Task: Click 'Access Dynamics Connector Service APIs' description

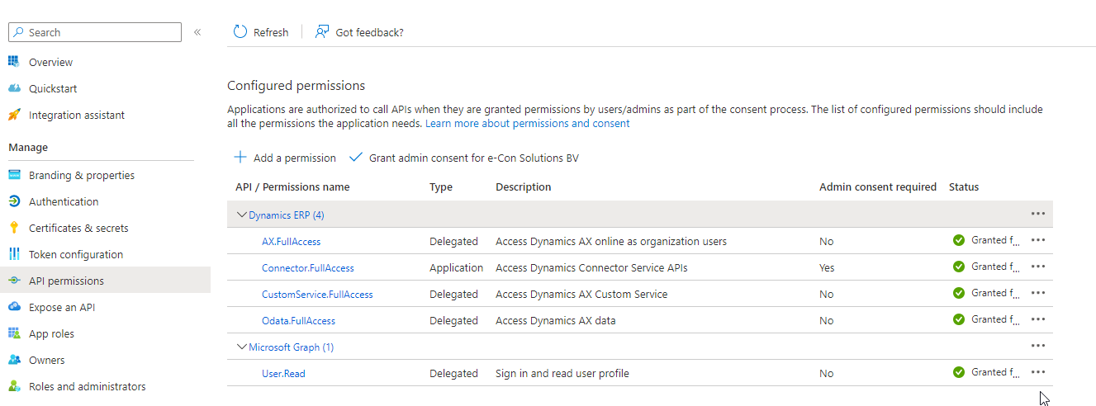Action: [591, 268]
